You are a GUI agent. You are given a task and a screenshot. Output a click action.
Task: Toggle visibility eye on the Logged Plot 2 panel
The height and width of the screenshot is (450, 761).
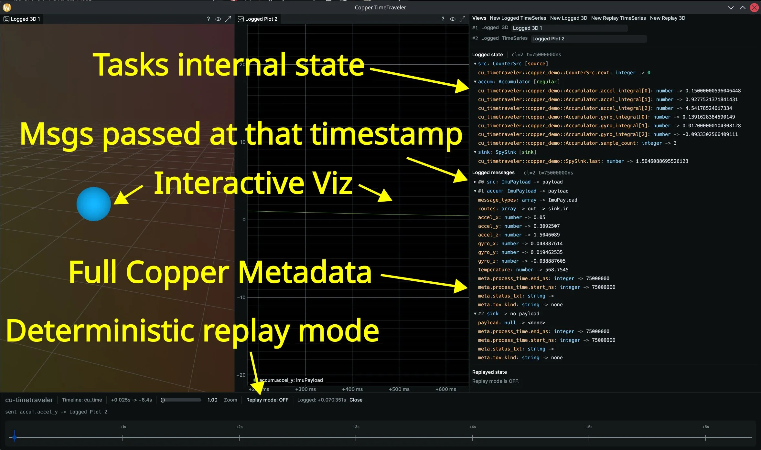[453, 19]
